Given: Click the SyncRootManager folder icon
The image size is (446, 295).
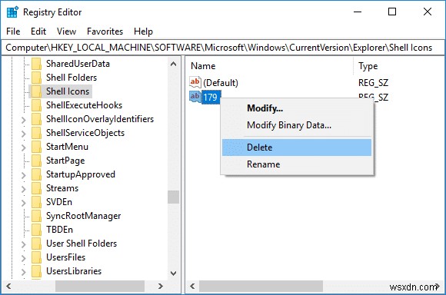Looking at the screenshot, I should click(x=37, y=216).
